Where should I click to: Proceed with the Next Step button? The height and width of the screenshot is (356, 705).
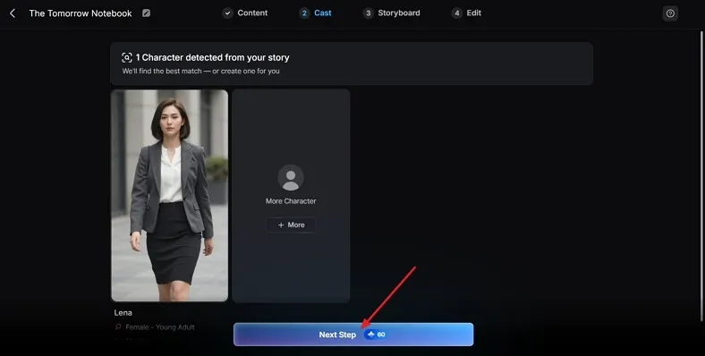pyautogui.click(x=353, y=335)
